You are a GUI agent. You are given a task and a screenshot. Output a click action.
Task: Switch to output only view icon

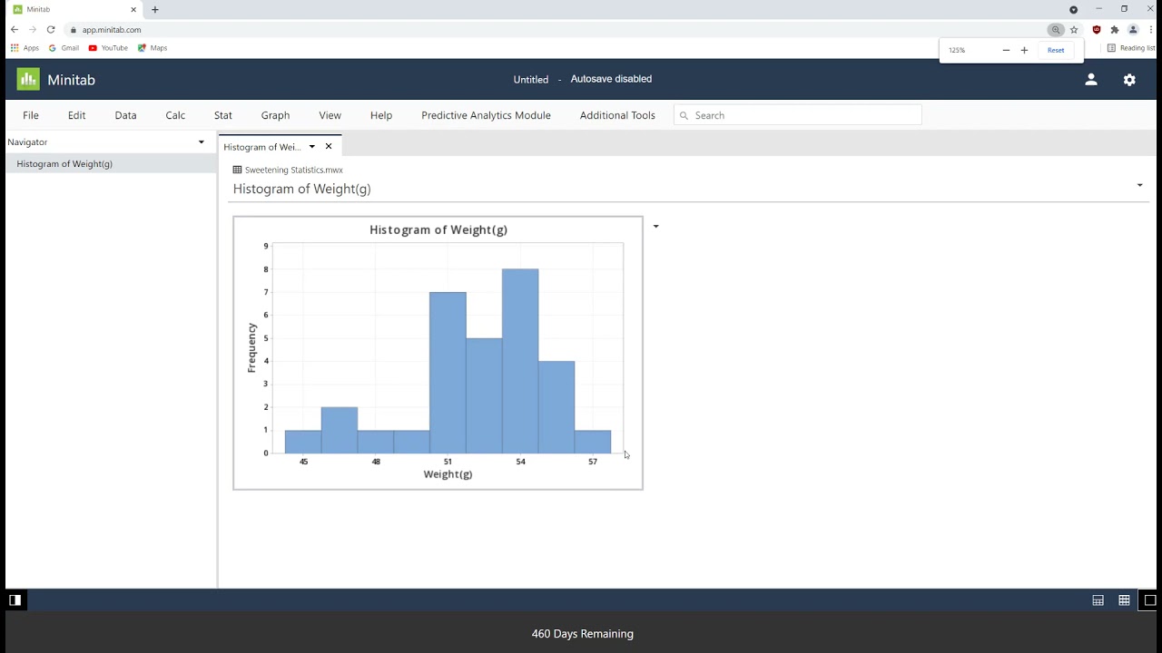(x=1149, y=600)
